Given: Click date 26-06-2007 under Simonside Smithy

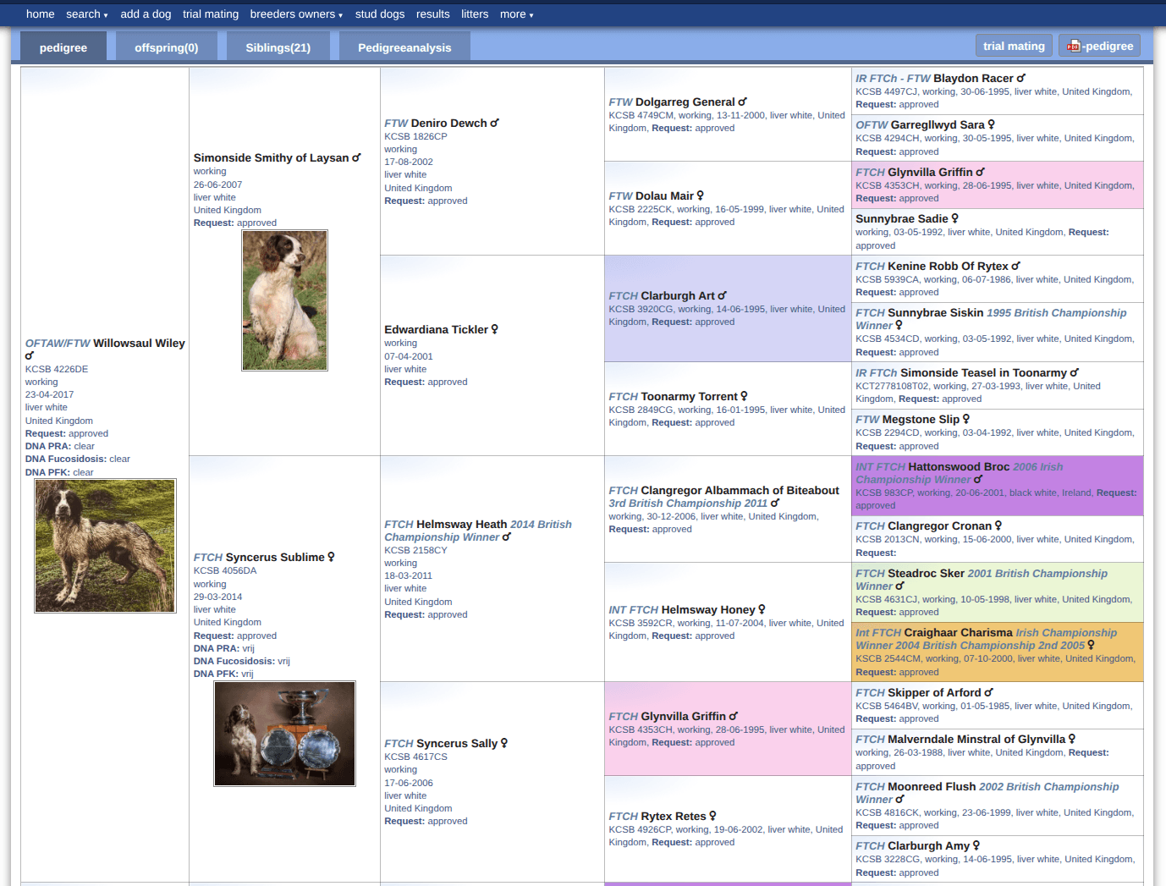Looking at the screenshot, I should [217, 184].
